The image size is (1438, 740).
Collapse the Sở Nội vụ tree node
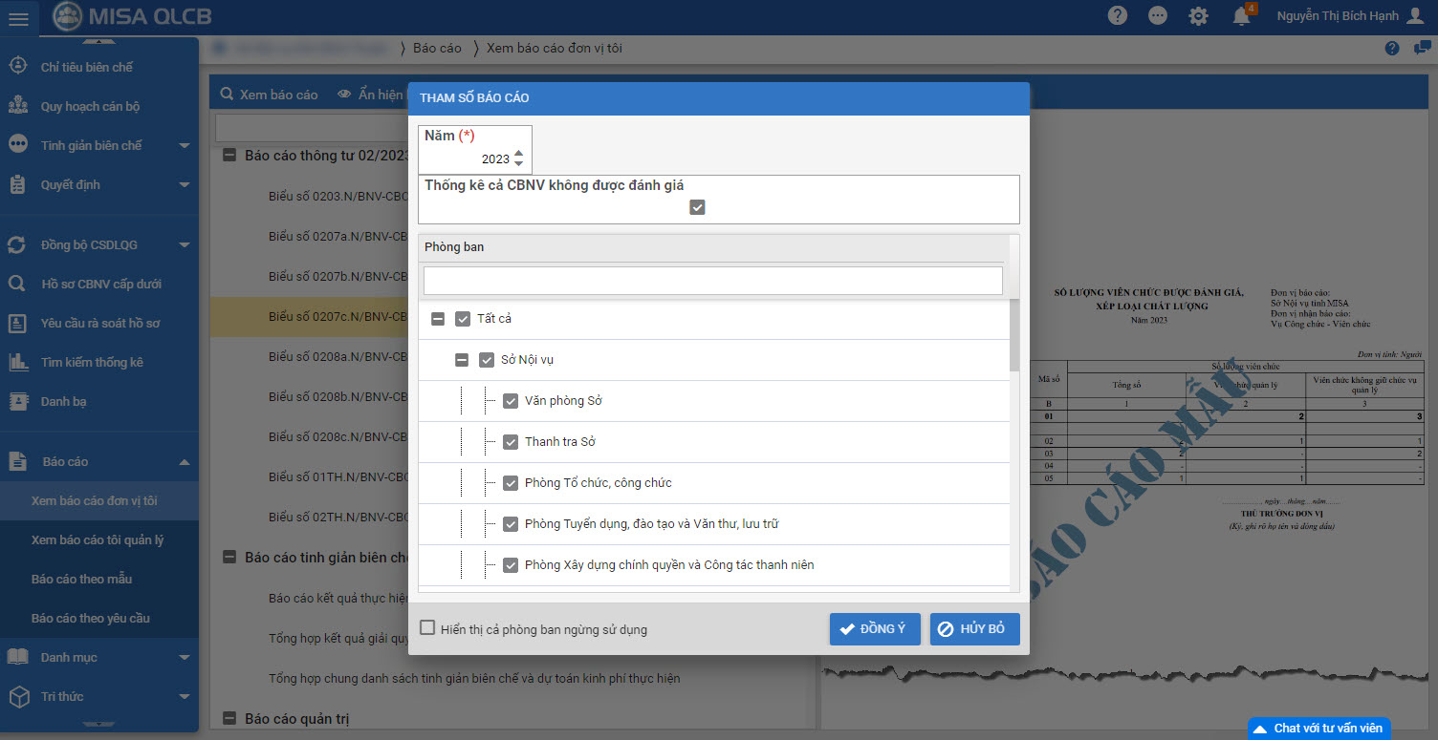462,360
